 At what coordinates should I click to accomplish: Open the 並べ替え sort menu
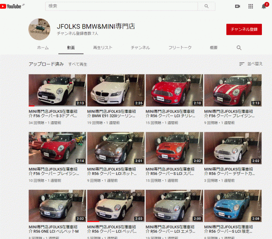[251, 64]
